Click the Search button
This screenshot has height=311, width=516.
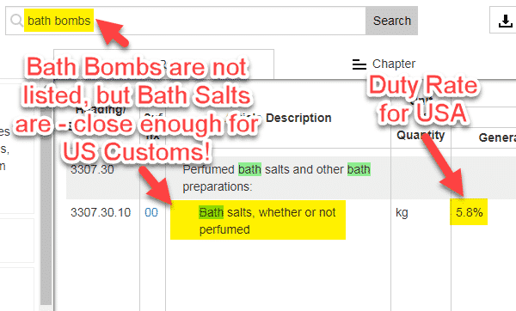pyautogui.click(x=391, y=21)
